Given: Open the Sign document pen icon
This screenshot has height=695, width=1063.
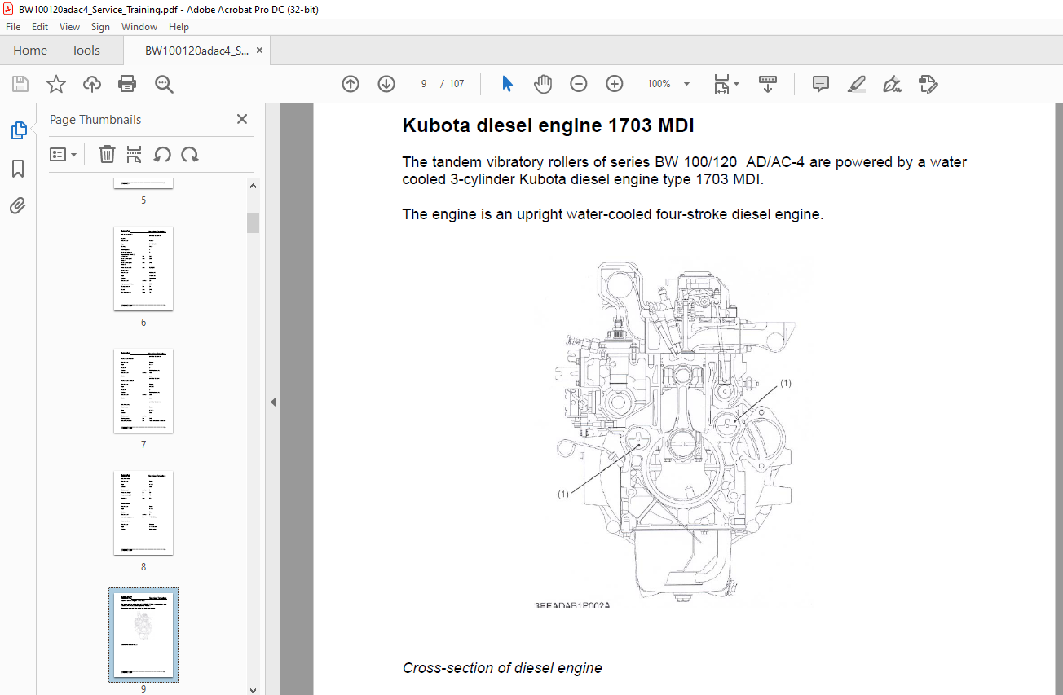Looking at the screenshot, I should pos(892,84).
